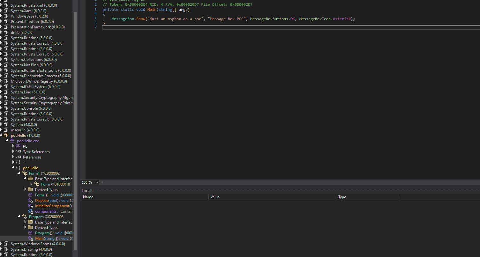Collapse the pocHello (1.0.0.0) assembly node
This screenshot has width=480, height=257.
[1, 136]
